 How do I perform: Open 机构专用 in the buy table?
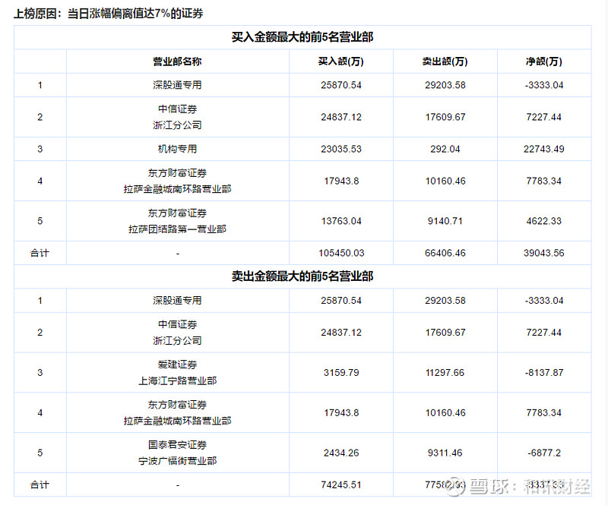177,149
